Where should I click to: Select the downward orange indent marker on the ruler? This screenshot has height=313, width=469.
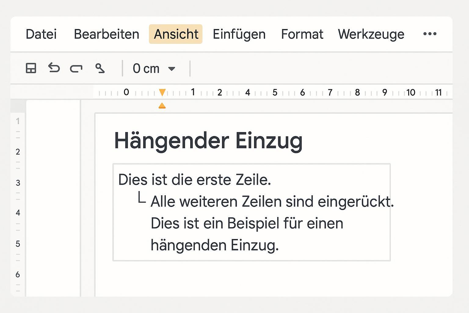[x=162, y=92]
